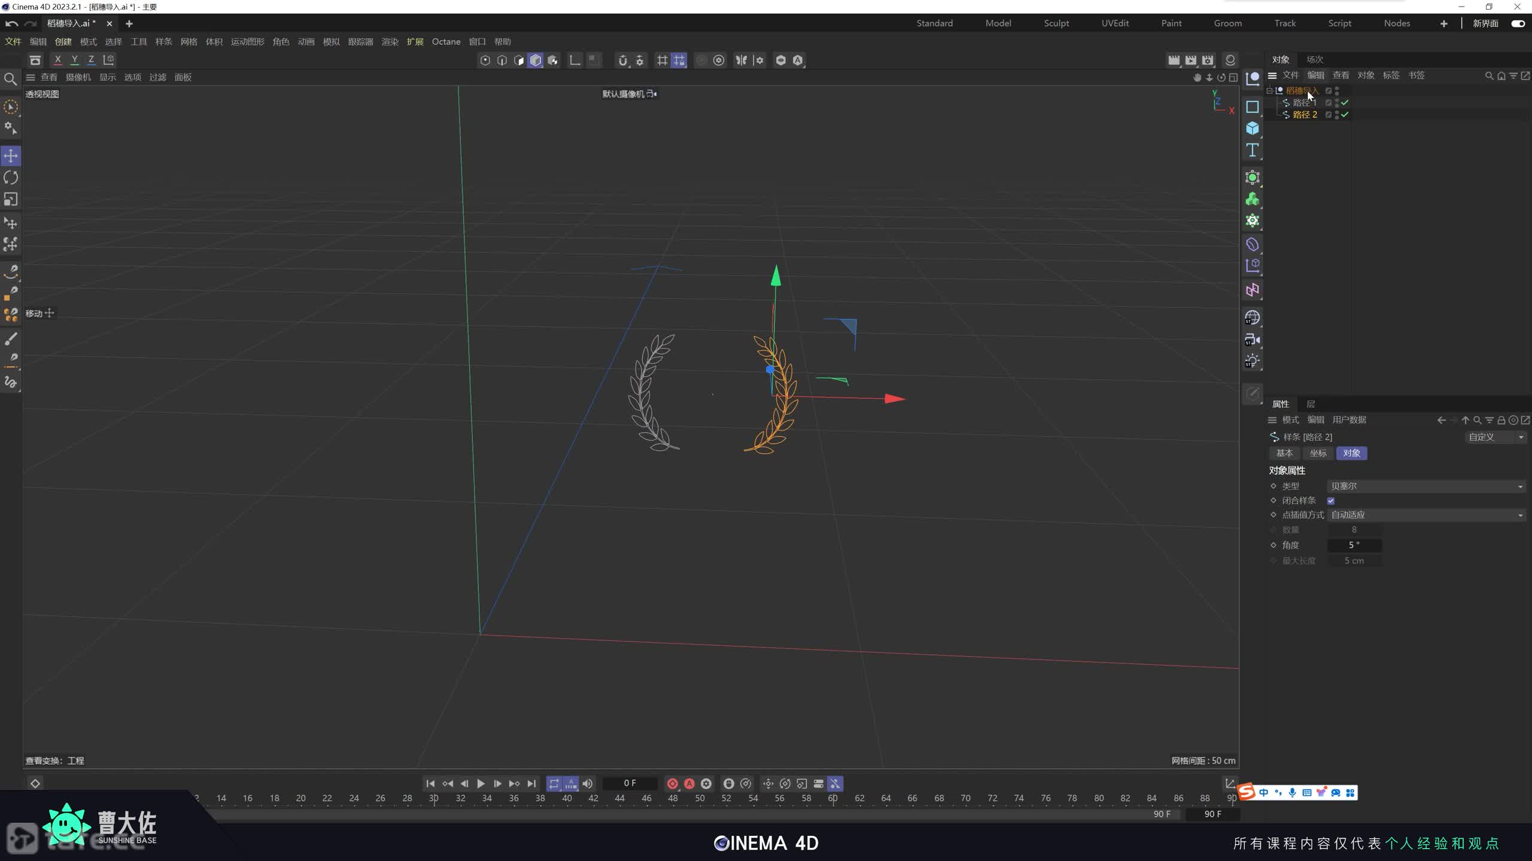Click the 角度 value field

[x=1354, y=545]
